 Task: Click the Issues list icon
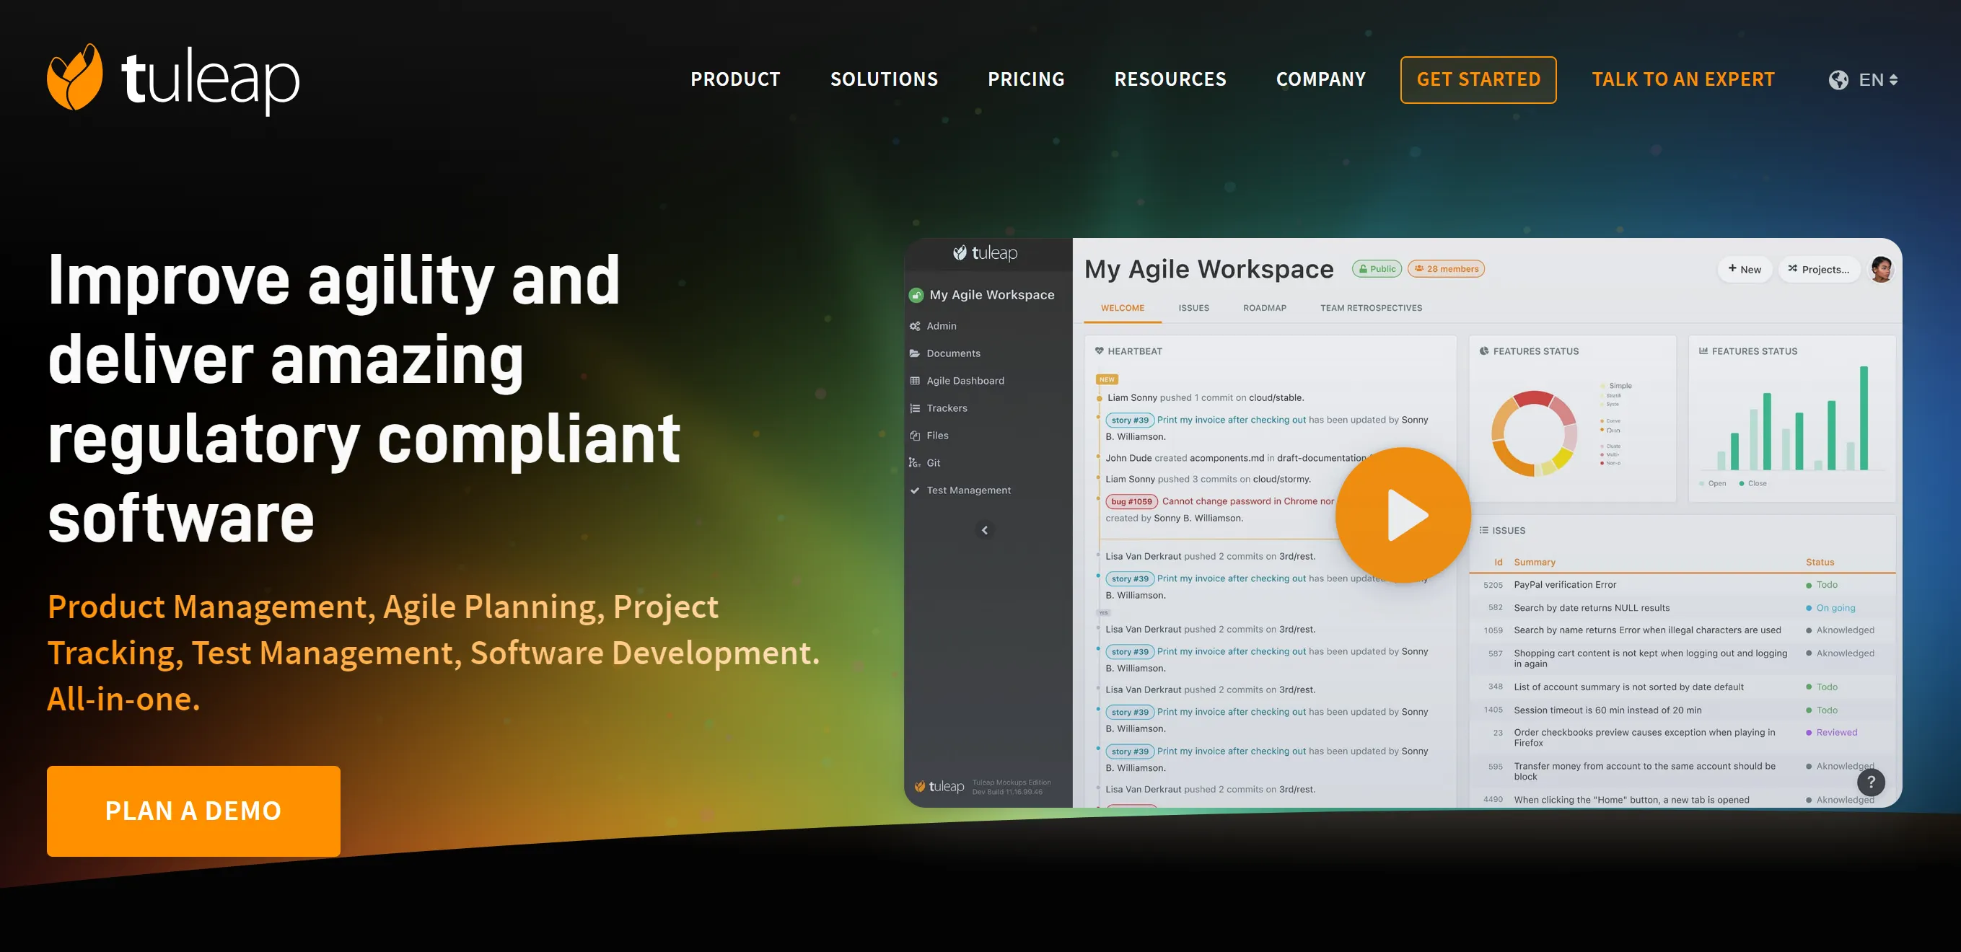click(x=1483, y=530)
